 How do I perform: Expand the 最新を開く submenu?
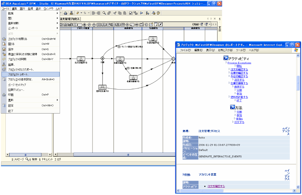(x=57, y=23)
